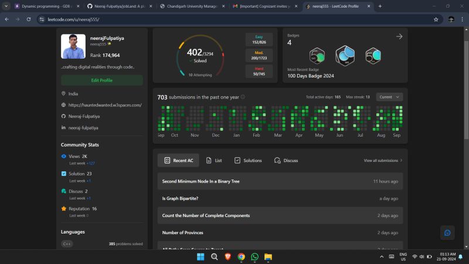
Task: Open Brave browser from the taskbar
Action: [227, 257]
